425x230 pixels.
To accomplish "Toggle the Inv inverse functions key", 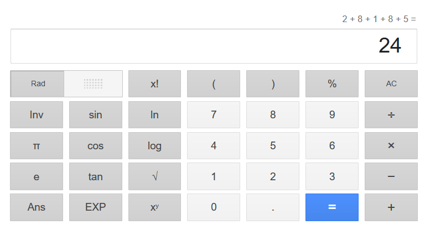I will click(x=37, y=115).
